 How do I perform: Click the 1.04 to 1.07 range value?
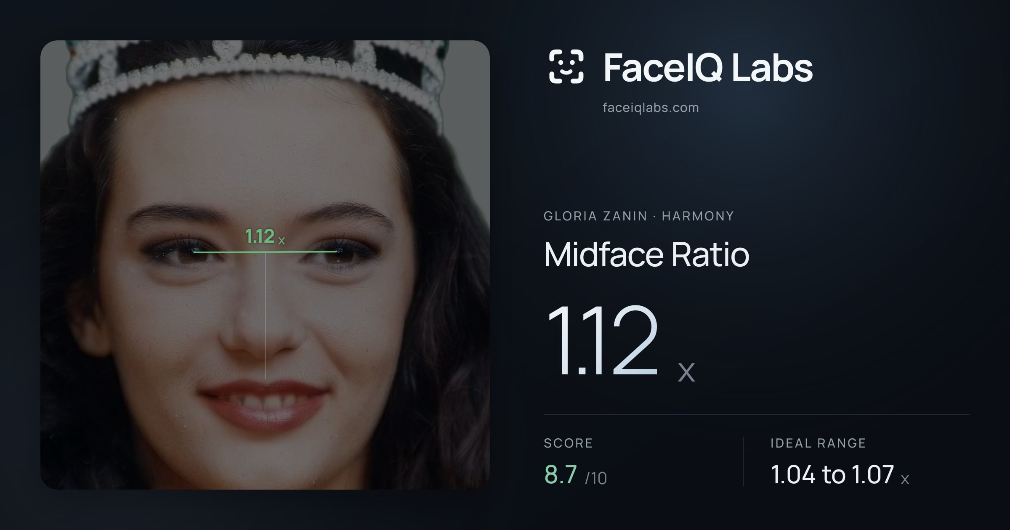(x=840, y=475)
